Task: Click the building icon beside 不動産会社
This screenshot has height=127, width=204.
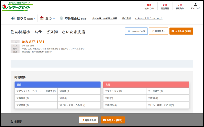Action: (62, 18)
